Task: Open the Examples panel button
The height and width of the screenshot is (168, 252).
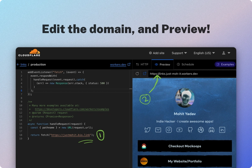Action: 225,65
